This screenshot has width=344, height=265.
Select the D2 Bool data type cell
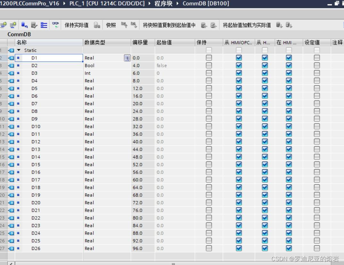pos(107,65)
